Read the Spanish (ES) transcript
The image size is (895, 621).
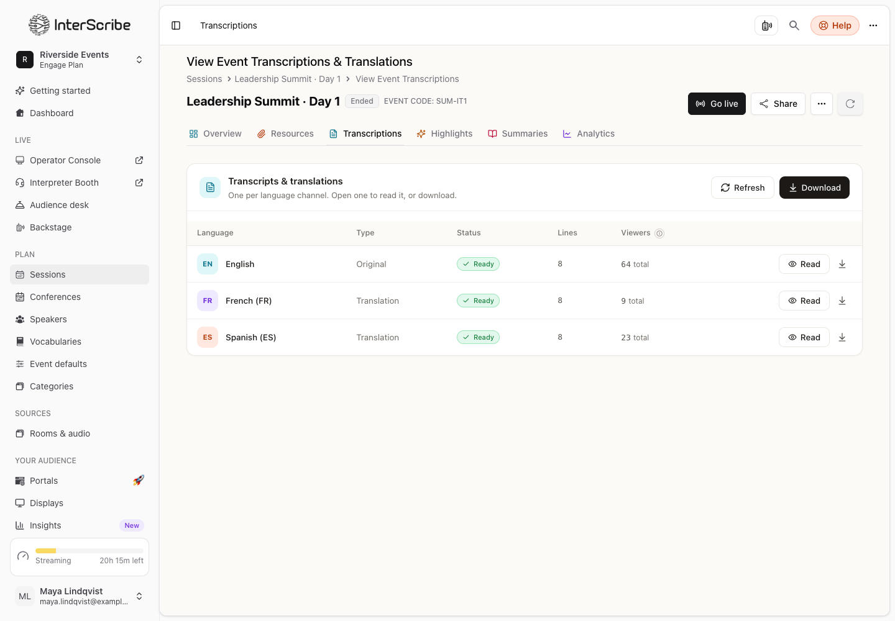[x=804, y=337]
